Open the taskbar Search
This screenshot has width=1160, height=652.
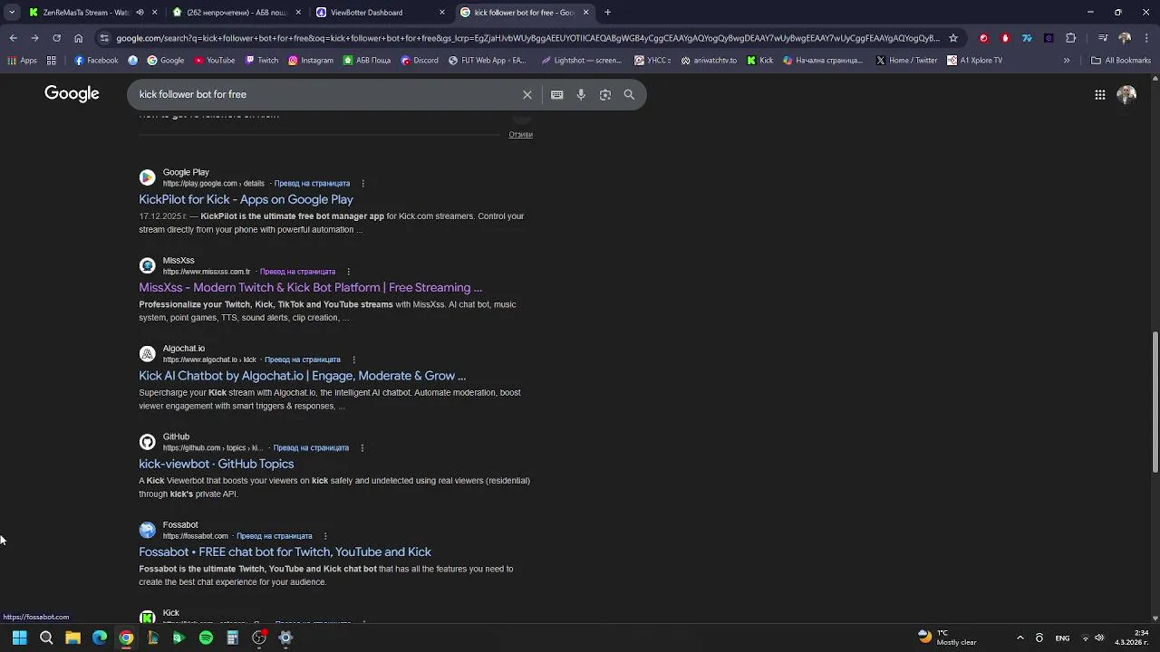[46, 638]
